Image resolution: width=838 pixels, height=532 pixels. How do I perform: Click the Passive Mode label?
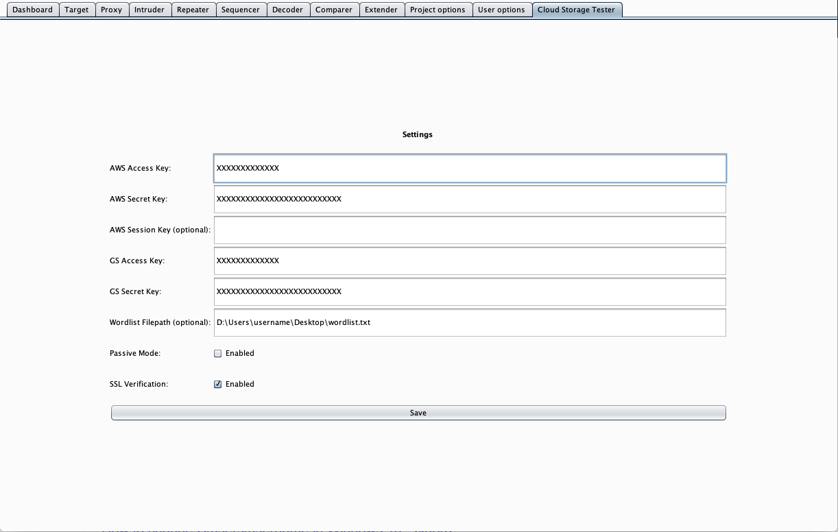135,353
